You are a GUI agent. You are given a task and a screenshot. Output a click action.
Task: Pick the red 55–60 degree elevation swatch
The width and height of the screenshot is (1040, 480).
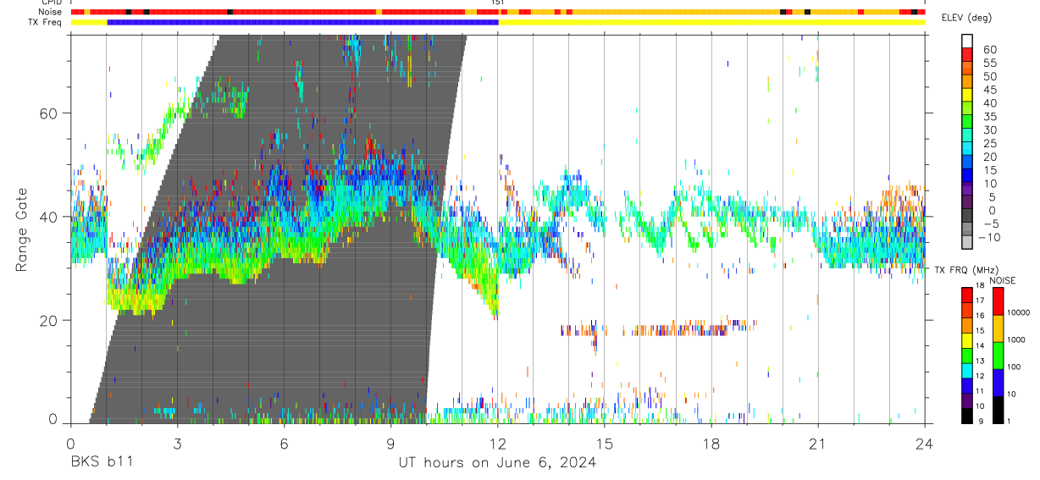pos(967,54)
